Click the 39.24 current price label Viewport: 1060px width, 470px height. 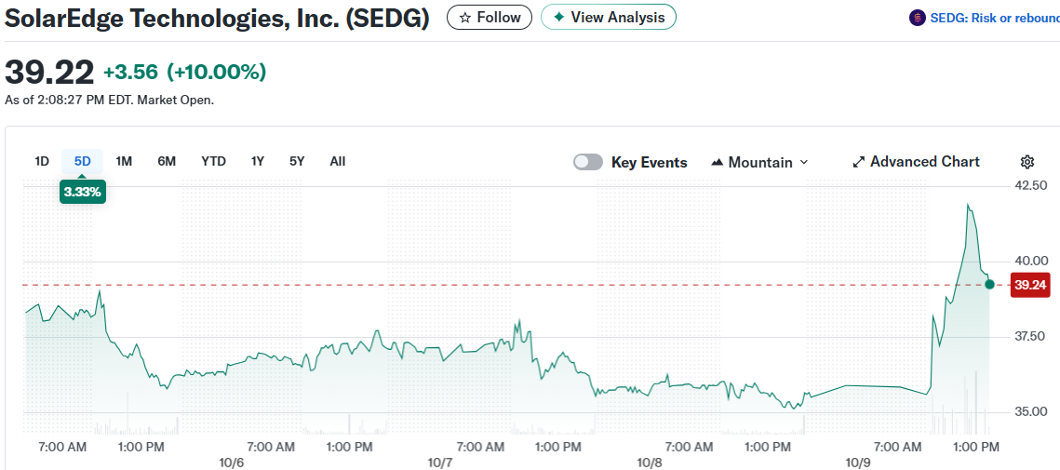point(1030,285)
